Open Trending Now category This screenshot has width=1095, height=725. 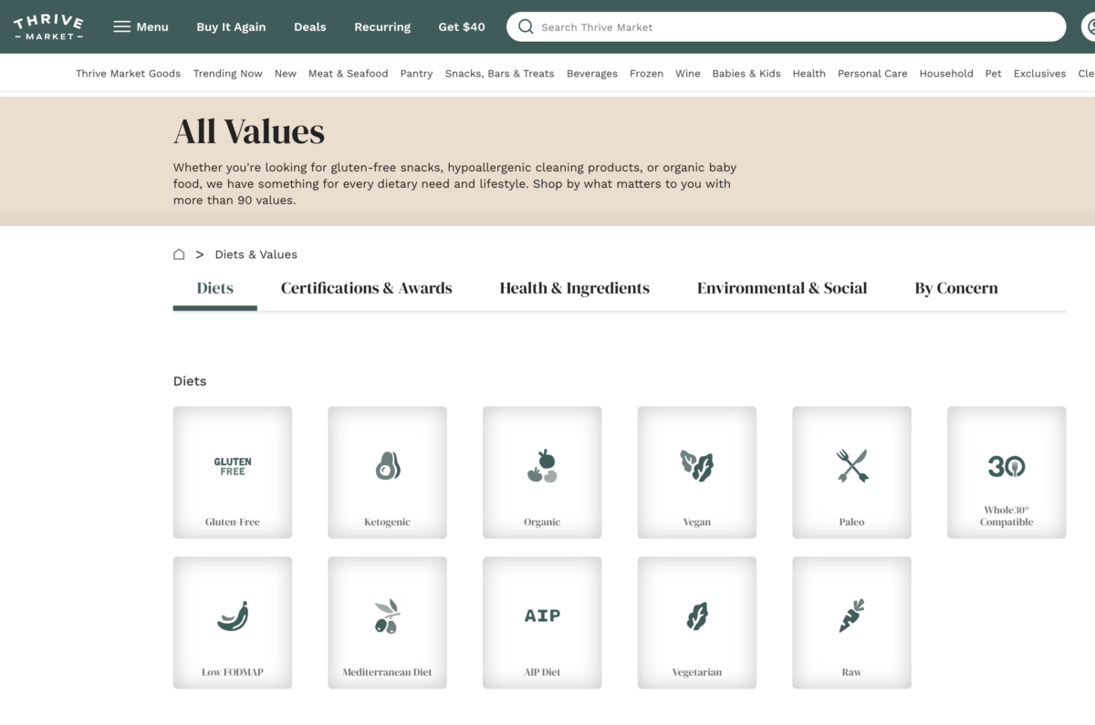(227, 74)
